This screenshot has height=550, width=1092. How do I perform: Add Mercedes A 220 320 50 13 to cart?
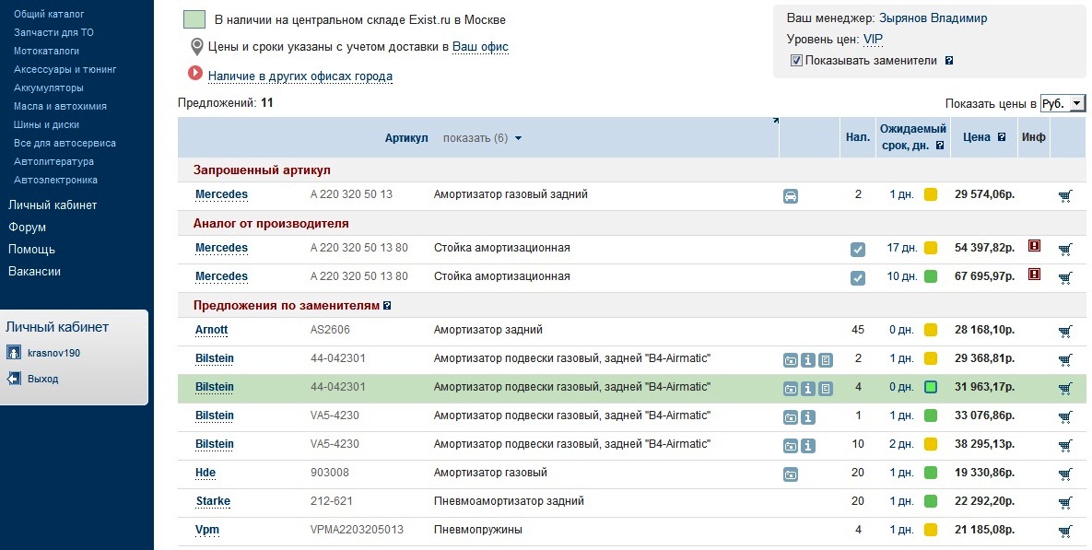coord(1065,196)
